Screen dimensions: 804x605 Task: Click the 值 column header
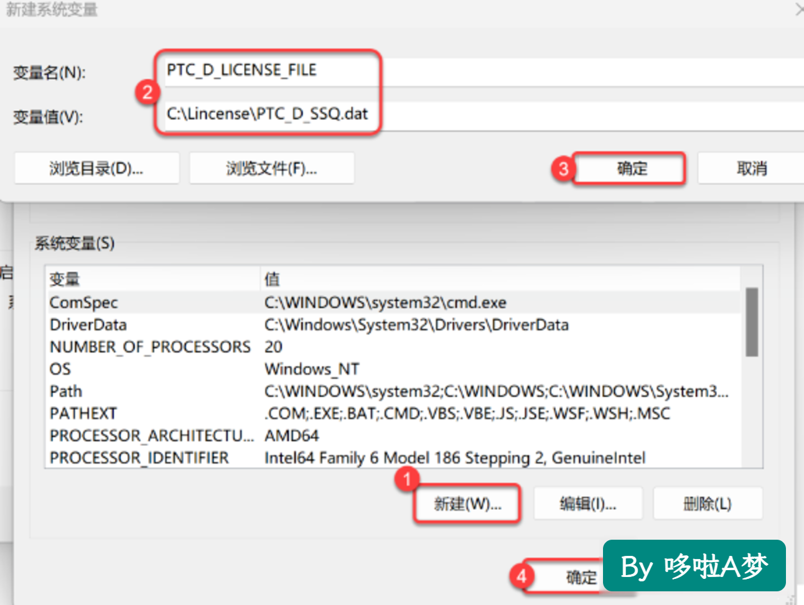(x=500, y=279)
